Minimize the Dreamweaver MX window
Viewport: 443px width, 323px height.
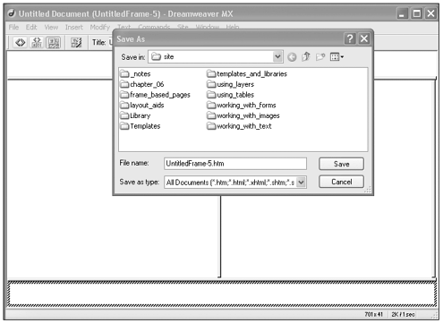[x=402, y=13]
